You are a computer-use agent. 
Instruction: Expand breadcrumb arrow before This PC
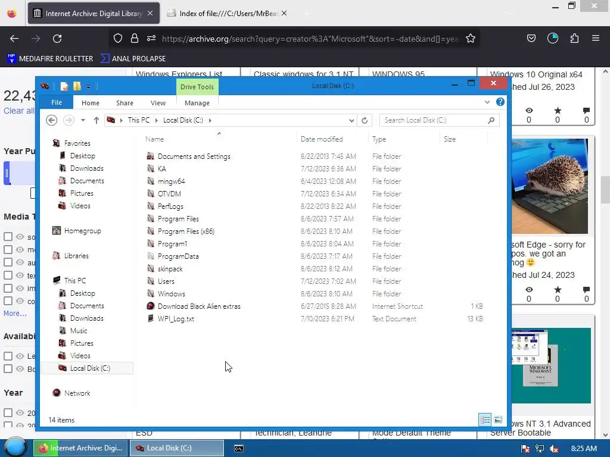pos(121,120)
